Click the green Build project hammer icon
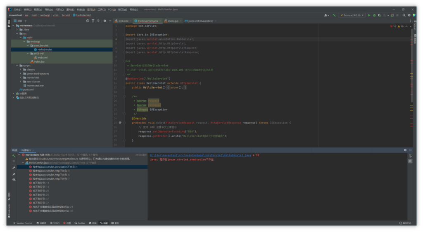Image resolution: width=423 pixels, height=232 pixels. click(334, 15)
